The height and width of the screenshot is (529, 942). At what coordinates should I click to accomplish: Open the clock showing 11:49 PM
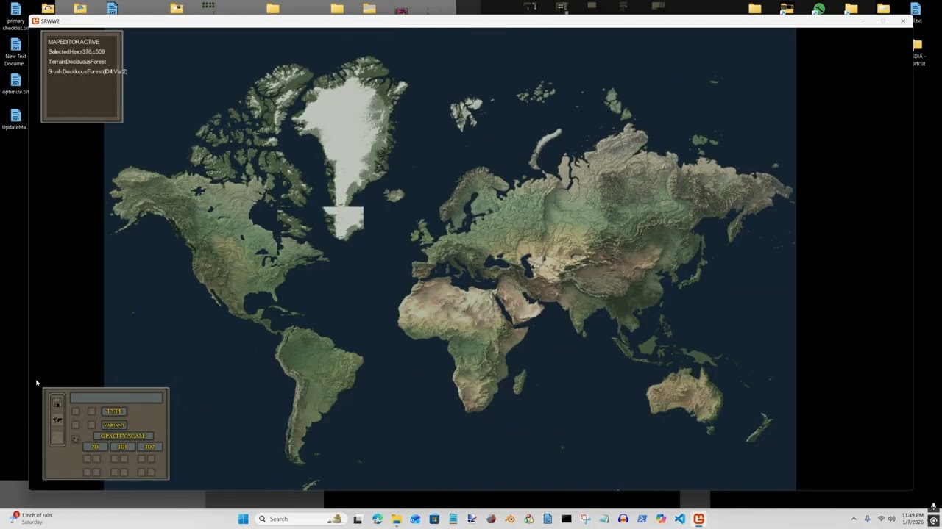(x=913, y=519)
